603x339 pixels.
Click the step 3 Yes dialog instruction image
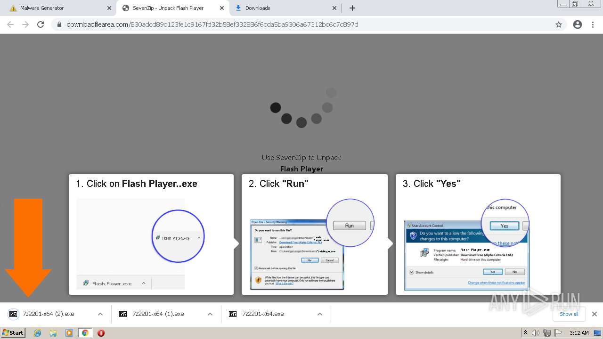[x=467, y=244]
